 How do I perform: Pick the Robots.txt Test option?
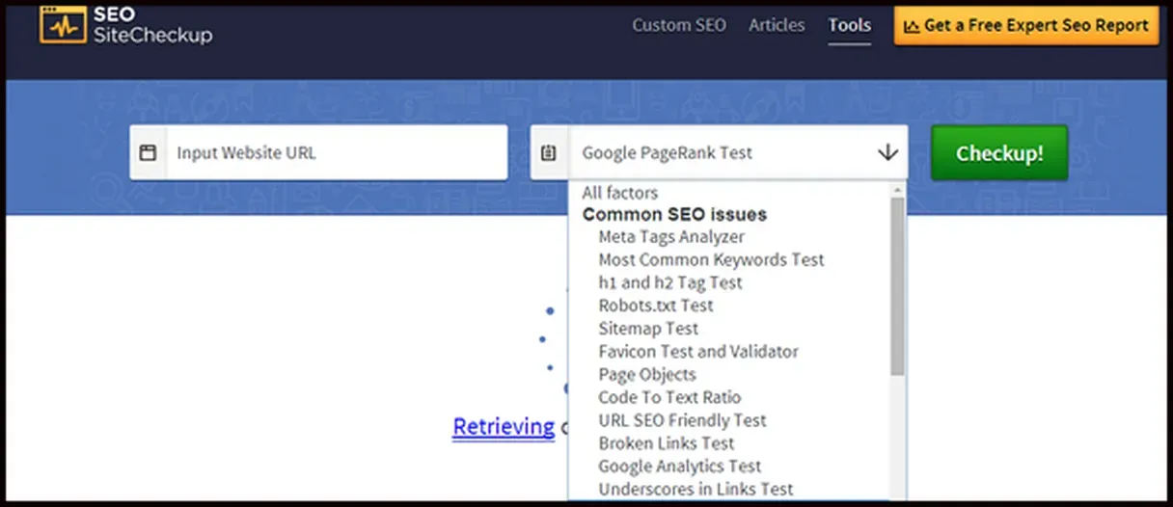pyautogui.click(x=655, y=306)
